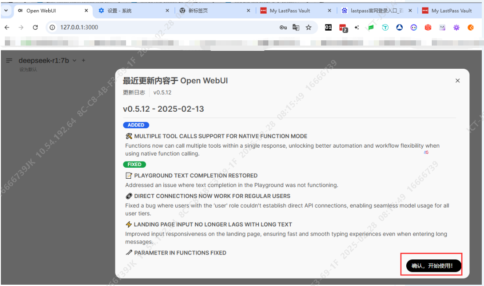Close the 设置 - 系统 tab
484x286 pixels.
coord(167,11)
